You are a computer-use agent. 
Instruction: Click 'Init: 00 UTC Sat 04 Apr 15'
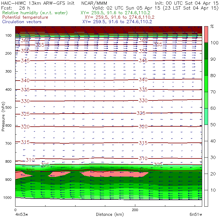point(187,3)
